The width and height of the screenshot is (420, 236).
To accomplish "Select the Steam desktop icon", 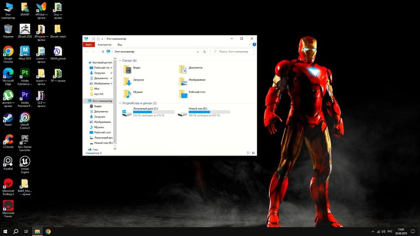I will point(8,119).
